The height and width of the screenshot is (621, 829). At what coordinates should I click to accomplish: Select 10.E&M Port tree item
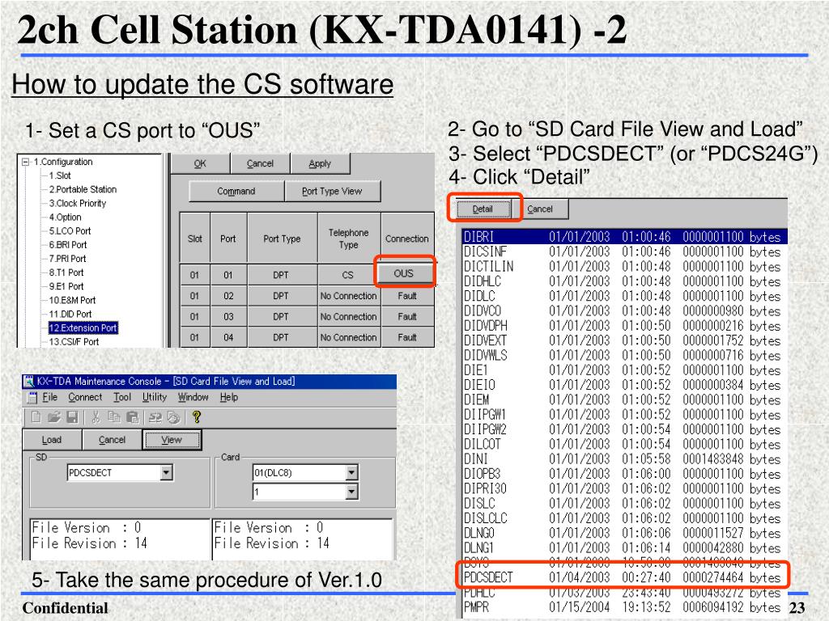coord(72,300)
